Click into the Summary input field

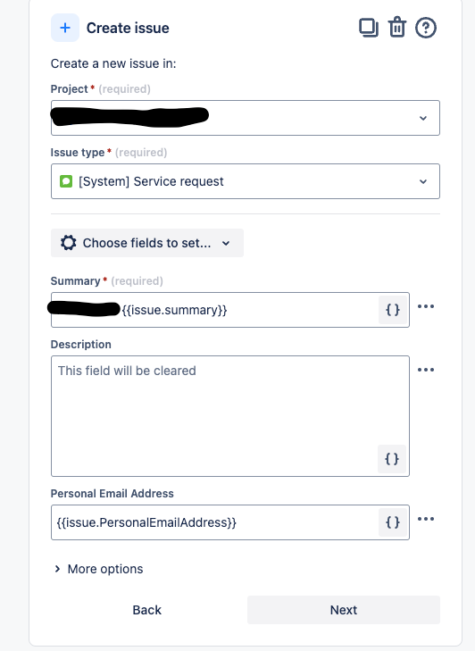[214, 310]
